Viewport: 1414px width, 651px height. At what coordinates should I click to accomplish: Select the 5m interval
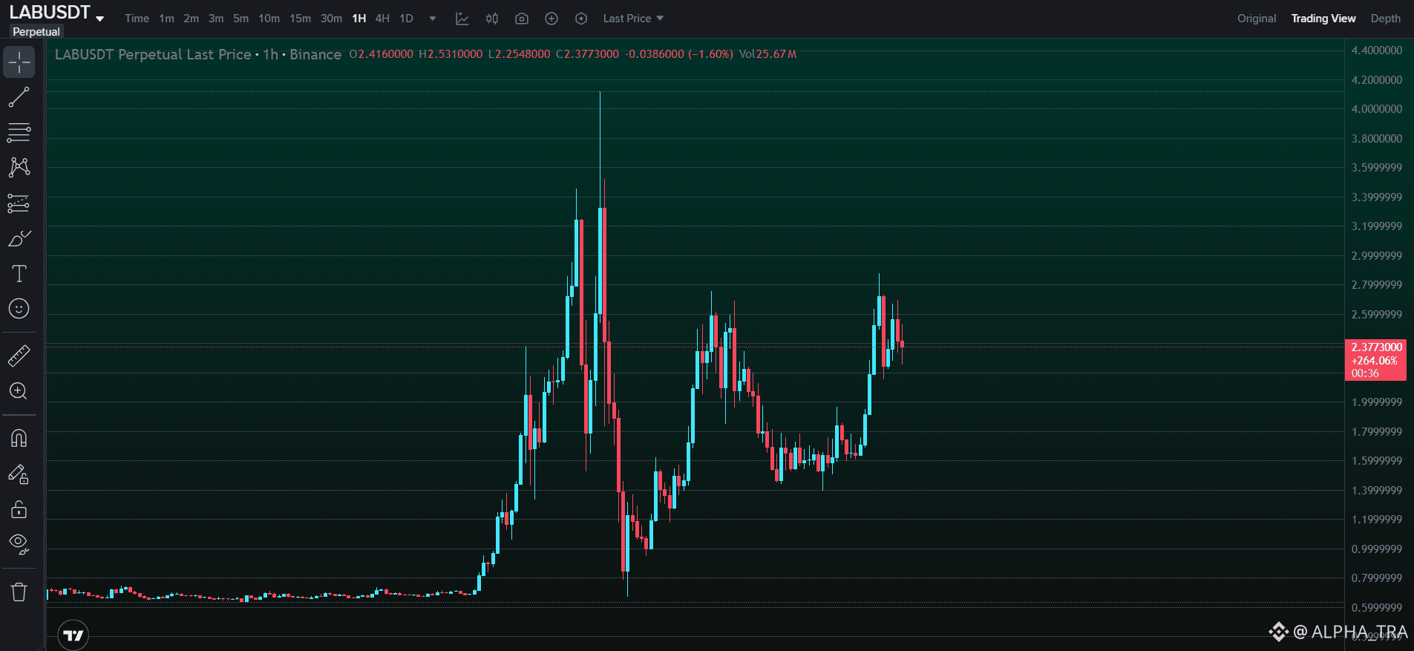click(240, 19)
